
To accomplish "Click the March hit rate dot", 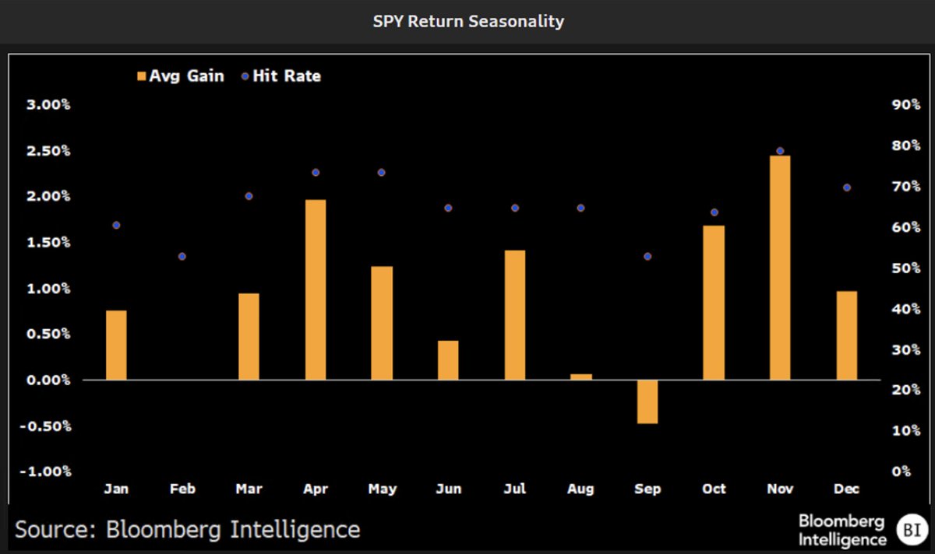I will [x=249, y=196].
